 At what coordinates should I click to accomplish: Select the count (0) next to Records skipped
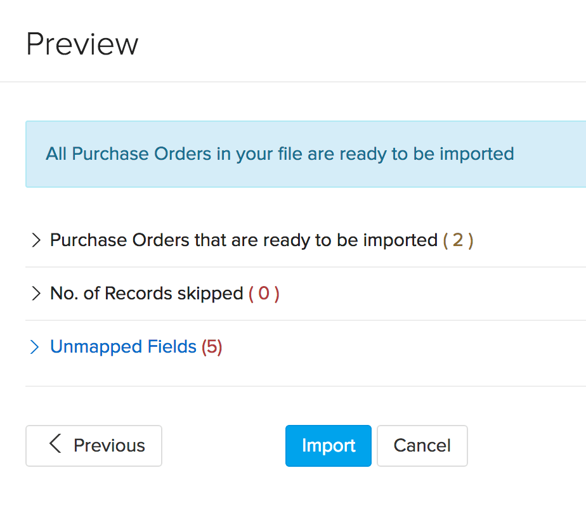point(263,293)
